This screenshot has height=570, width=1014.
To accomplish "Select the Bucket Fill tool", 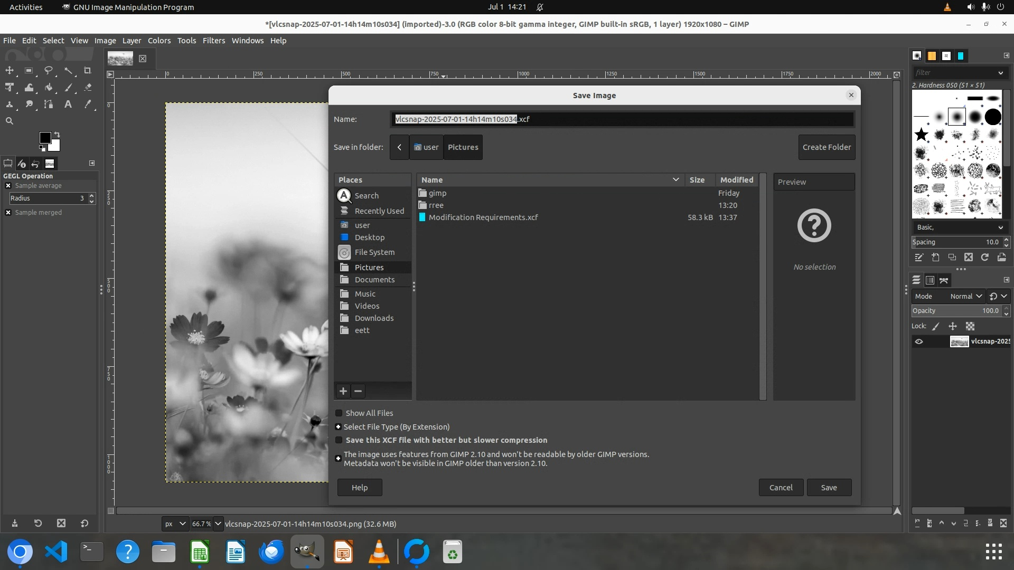I will click(x=49, y=88).
